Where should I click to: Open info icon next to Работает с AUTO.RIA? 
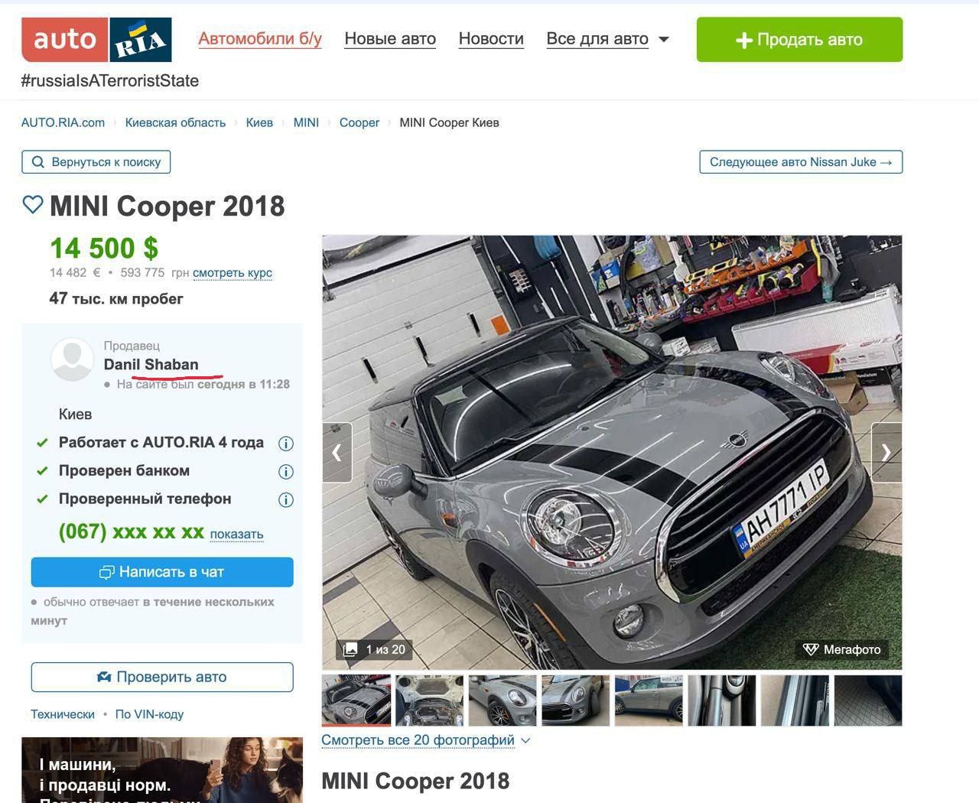coord(286,444)
